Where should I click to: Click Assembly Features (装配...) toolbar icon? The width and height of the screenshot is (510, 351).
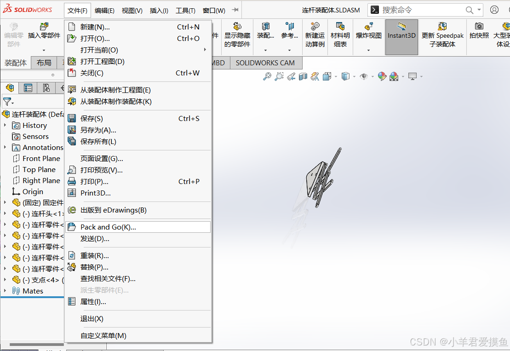tap(266, 26)
